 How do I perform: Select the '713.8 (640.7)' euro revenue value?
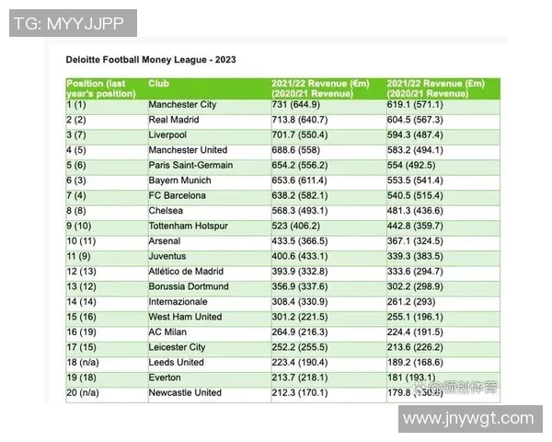click(x=300, y=120)
